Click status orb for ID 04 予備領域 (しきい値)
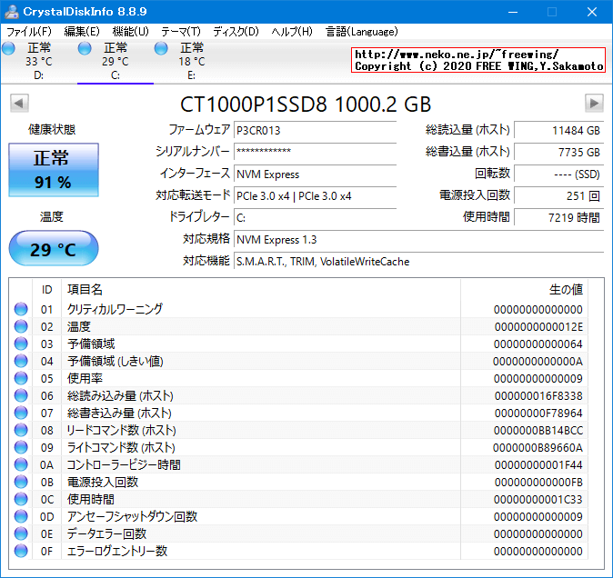 (x=21, y=361)
